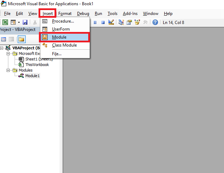Choose UserForm from the Insert menu
The width and height of the screenshot is (224, 173).
pos(65,29)
